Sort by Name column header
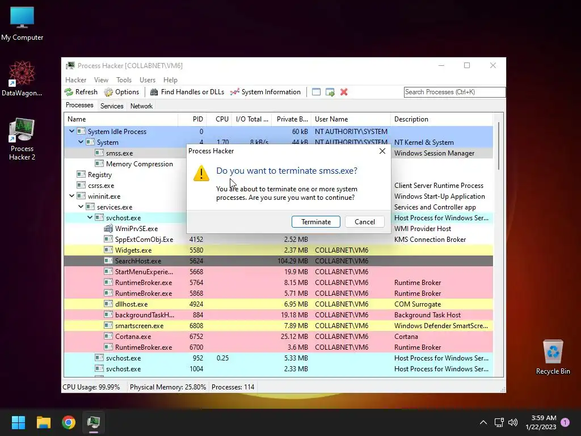The width and height of the screenshot is (581, 436). click(x=121, y=119)
